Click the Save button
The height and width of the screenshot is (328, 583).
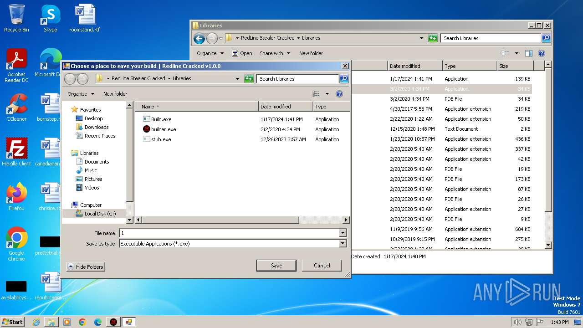pyautogui.click(x=276, y=266)
